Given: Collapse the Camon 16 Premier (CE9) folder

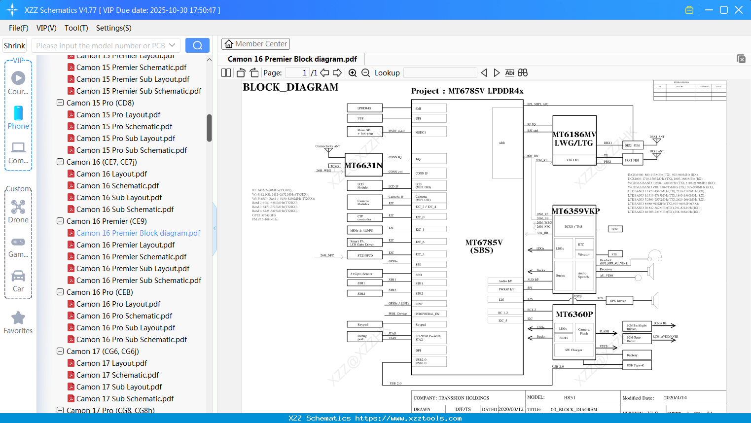Looking at the screenshot, I should pos(60,221).
